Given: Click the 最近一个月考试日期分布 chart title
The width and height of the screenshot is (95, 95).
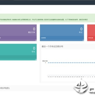Looking at the screenshot, I should click(53, 46).
